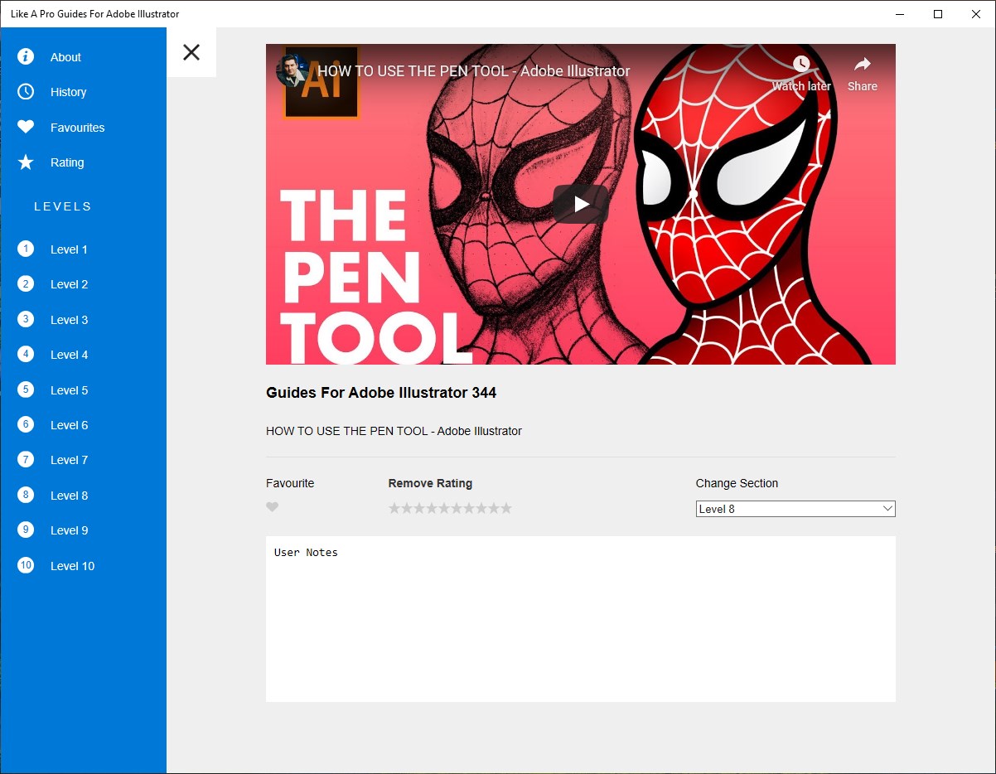
Task: Jump to Level 9
Action: coord(83,530)
